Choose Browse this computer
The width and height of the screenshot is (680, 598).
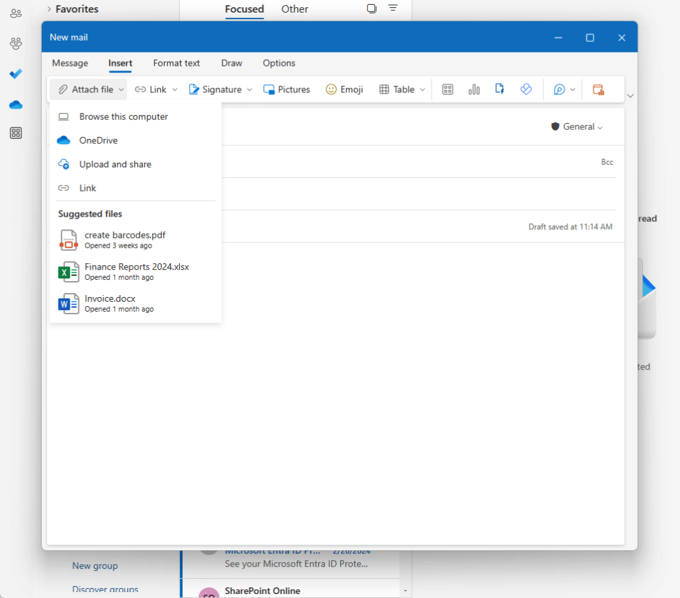(x=135, y=117)
